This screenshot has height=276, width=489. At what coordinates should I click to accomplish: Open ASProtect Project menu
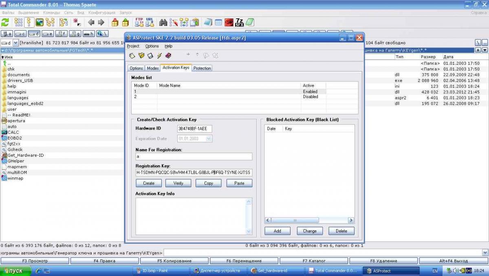(x=133, y=46)
